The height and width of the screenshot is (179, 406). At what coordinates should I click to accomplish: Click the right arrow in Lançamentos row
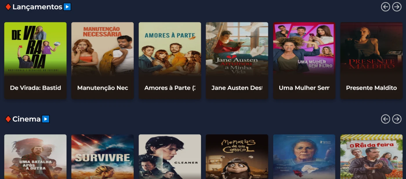[x=397, y=7]
